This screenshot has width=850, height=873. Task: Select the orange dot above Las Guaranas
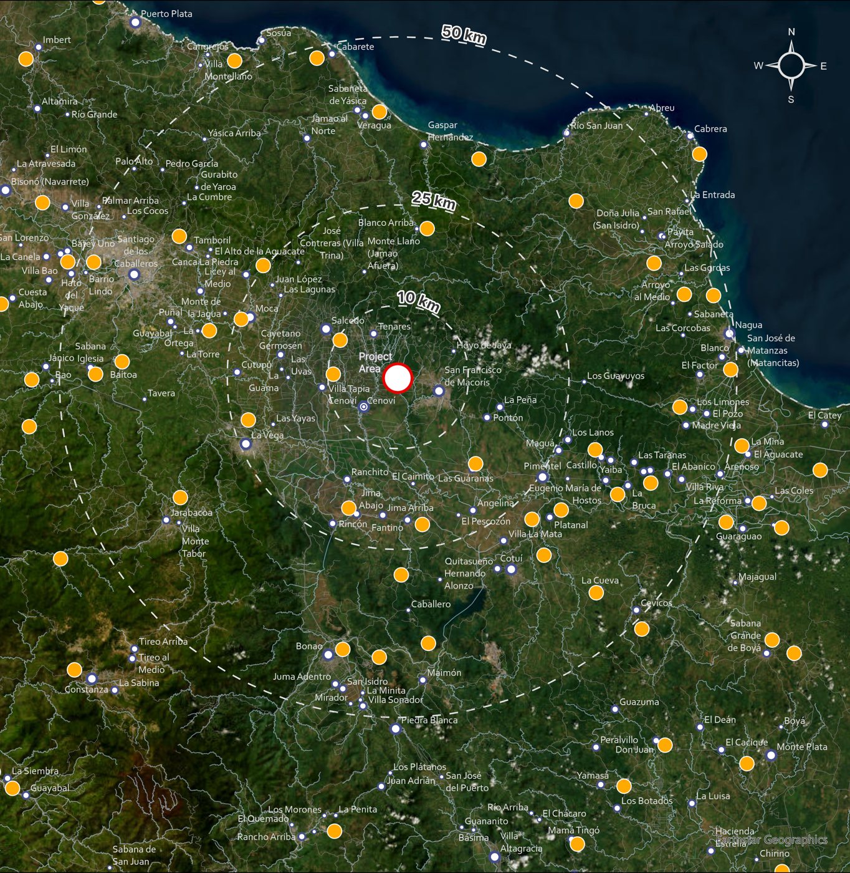475,463
